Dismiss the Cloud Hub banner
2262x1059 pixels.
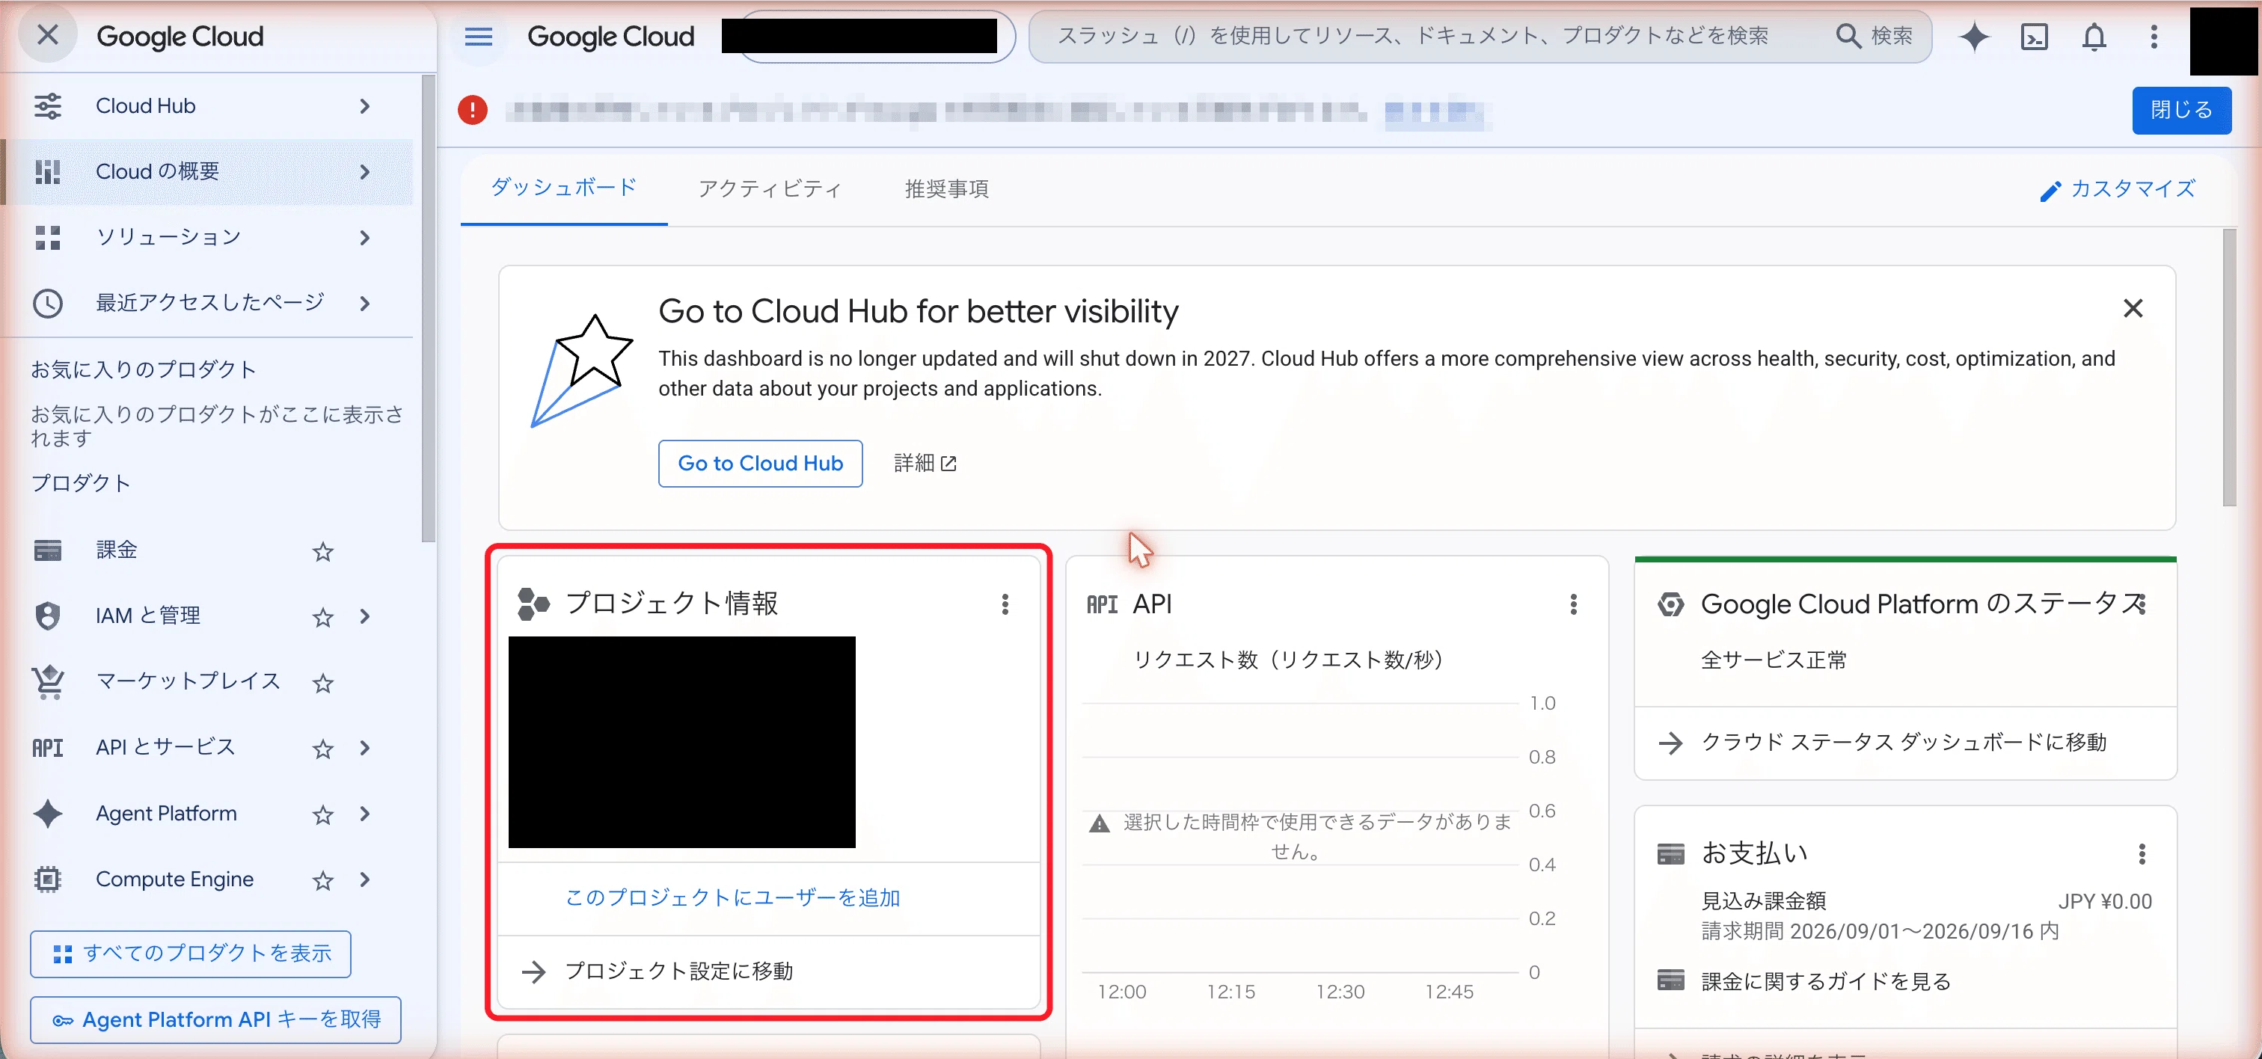(2133, 308)
